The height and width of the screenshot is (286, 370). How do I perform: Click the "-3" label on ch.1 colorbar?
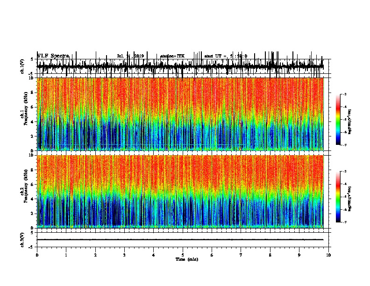tap(344, 94)
